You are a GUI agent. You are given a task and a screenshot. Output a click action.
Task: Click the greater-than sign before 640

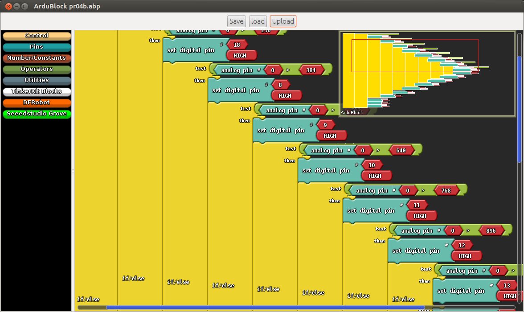coord(378,151)
